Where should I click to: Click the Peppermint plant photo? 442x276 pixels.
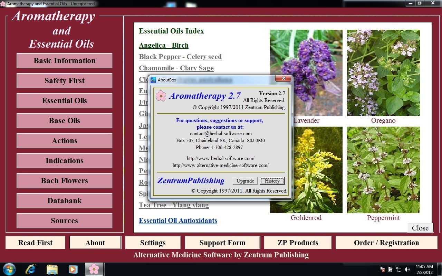[383, 170]
